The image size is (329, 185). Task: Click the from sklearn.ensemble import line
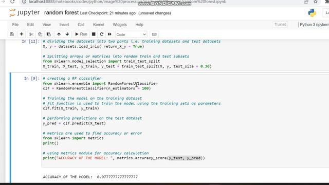(100, 83)
